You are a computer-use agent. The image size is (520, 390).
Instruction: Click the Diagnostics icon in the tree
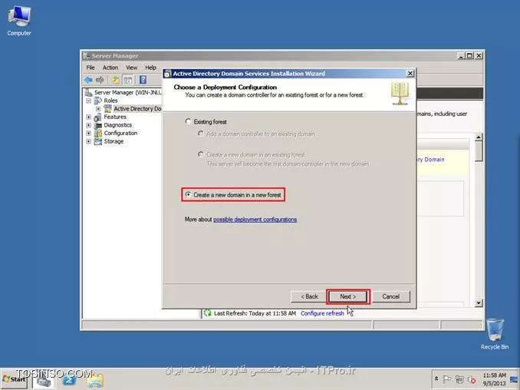coord(98,125)
